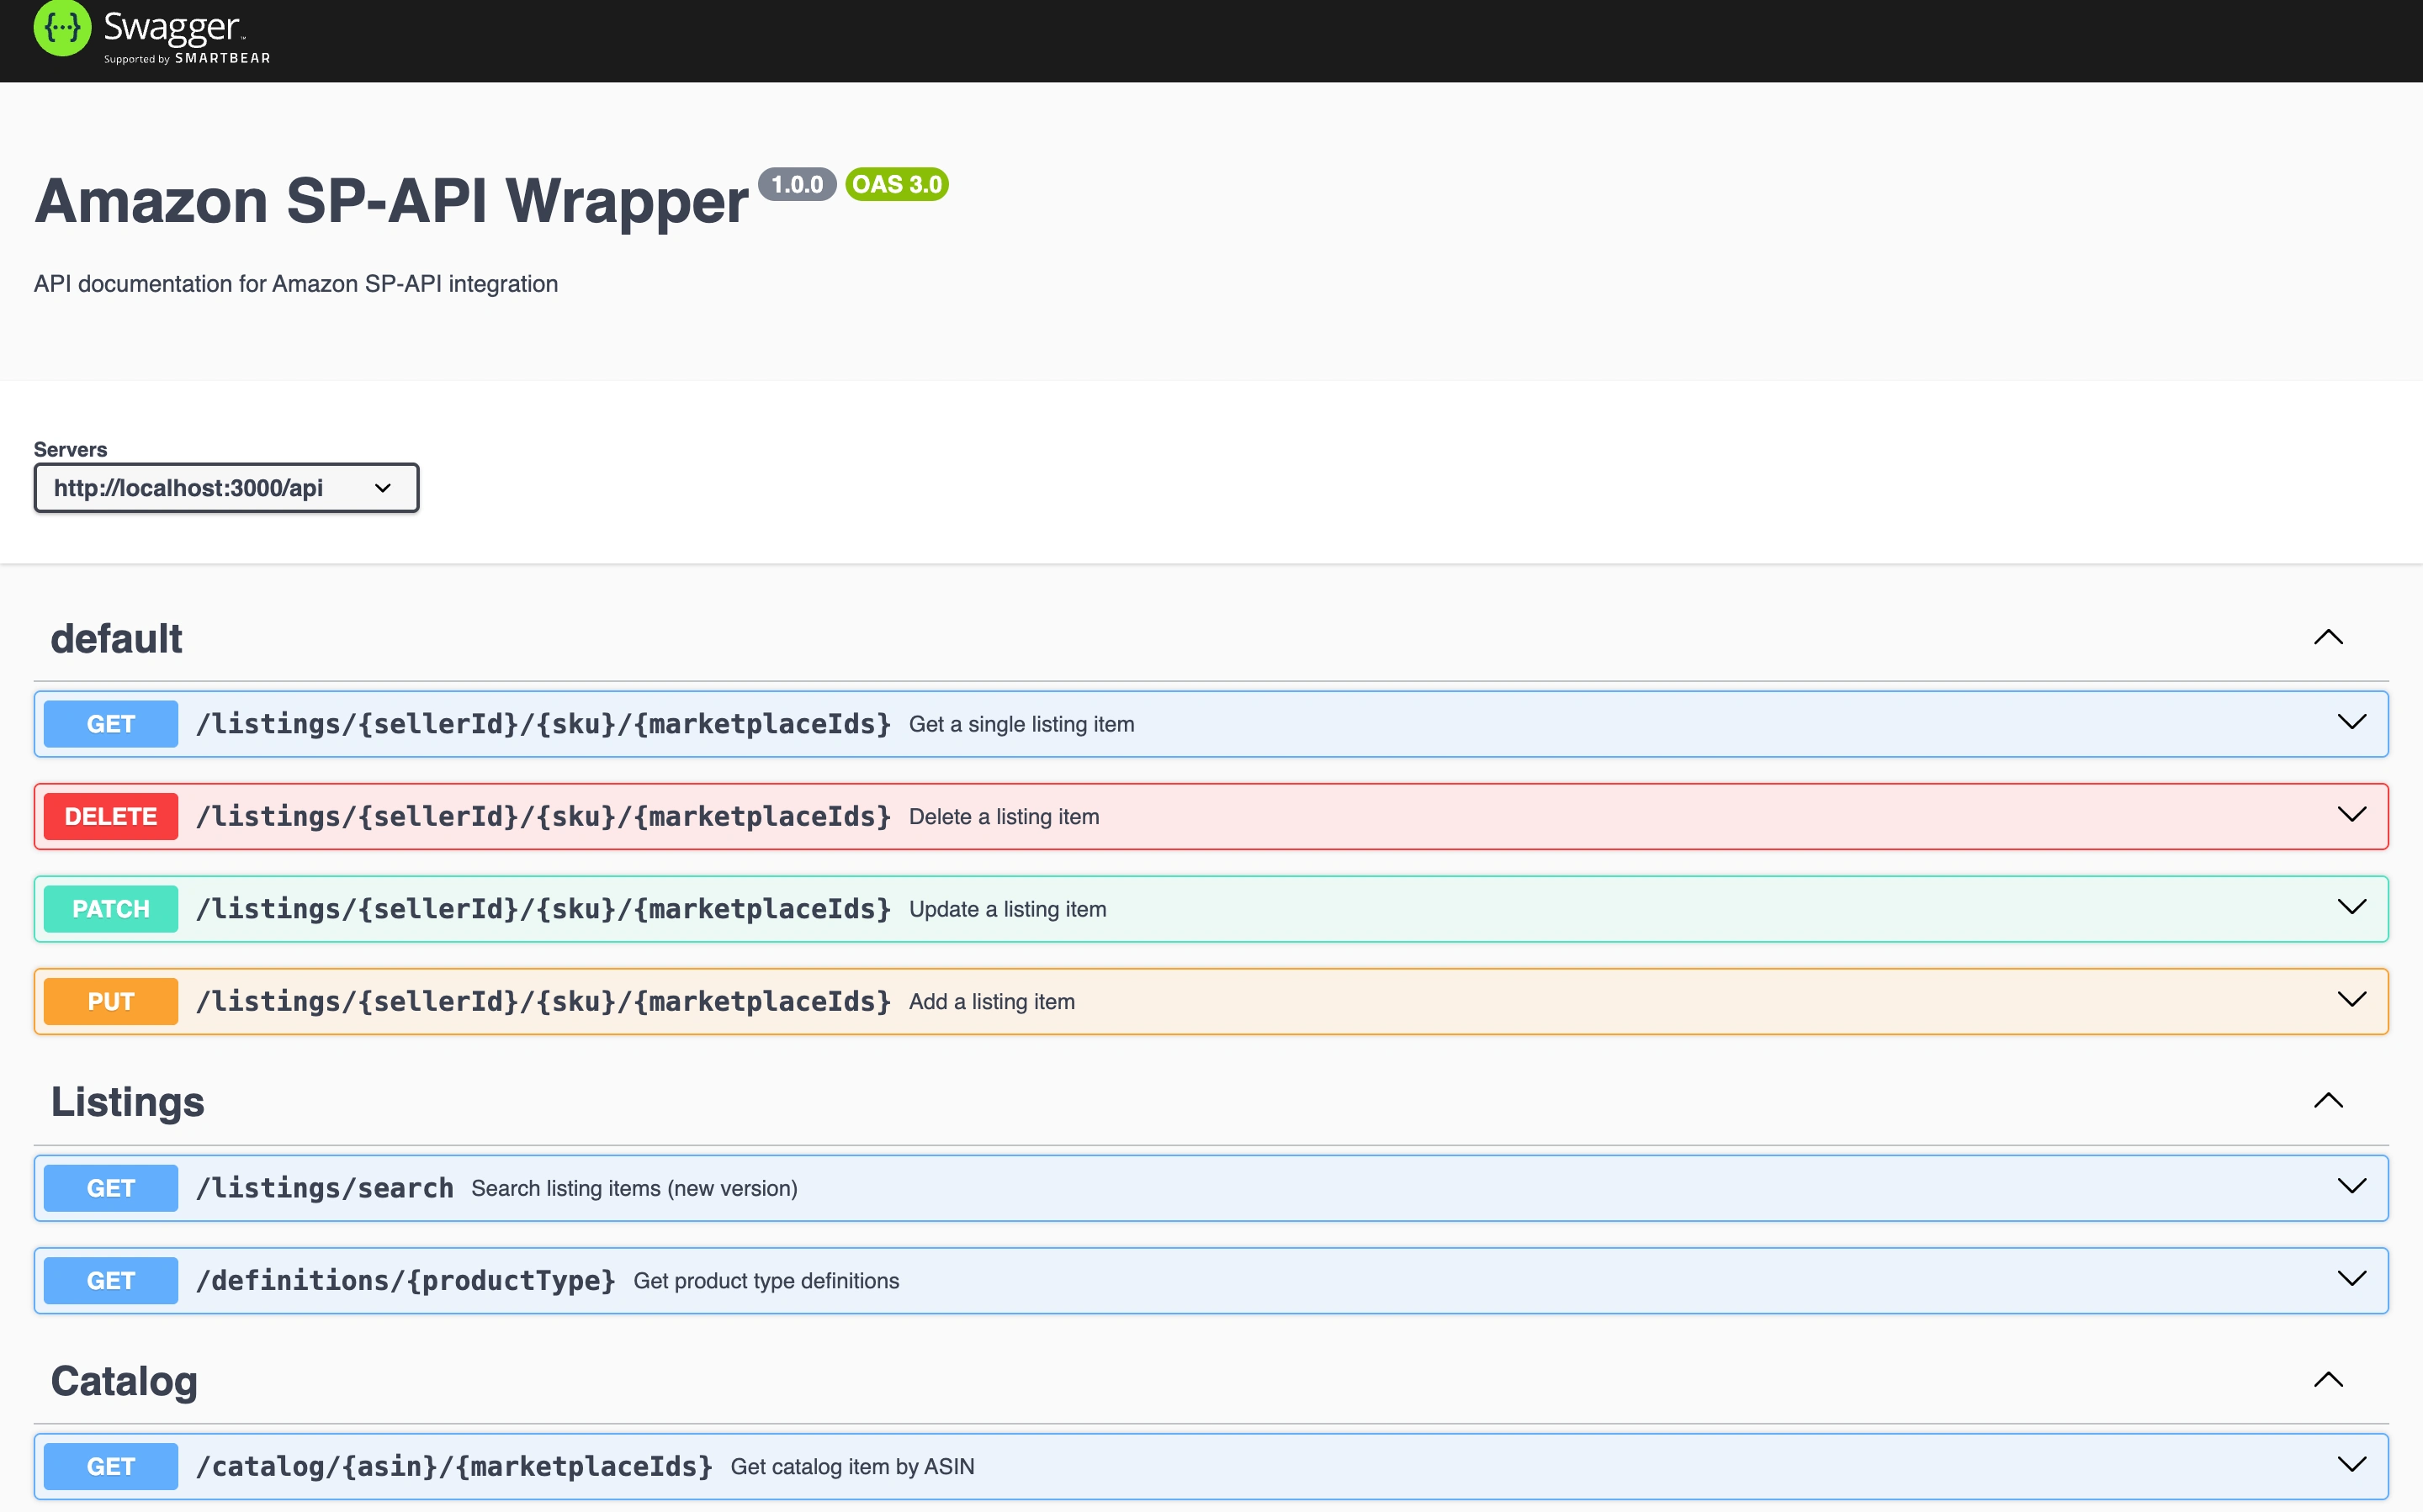
Task: Click the GET badge on /listings/search
Action: [x=110, y=1188]
